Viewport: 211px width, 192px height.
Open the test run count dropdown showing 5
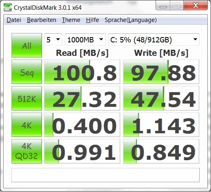[53, 40]
